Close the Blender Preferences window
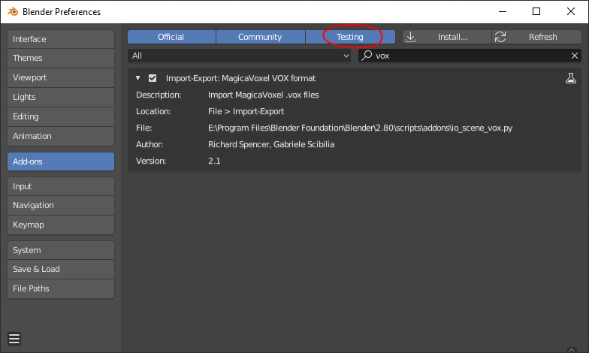Viewport: 589px width, 353px height. 571,12
